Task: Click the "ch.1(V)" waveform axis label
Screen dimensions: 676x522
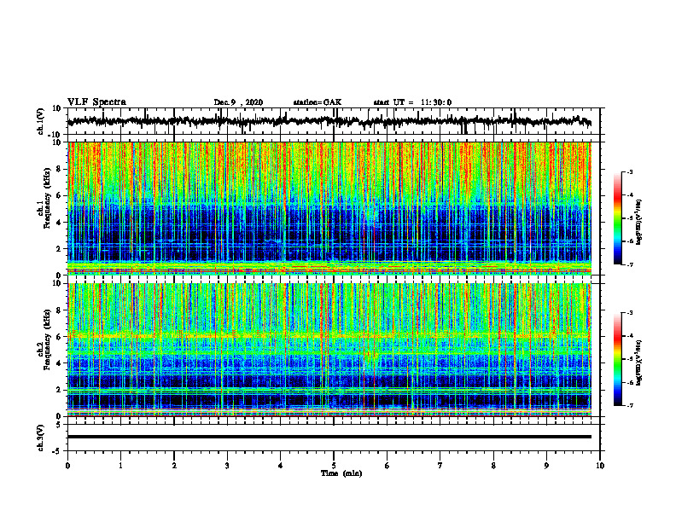Action: coord(41,121)
